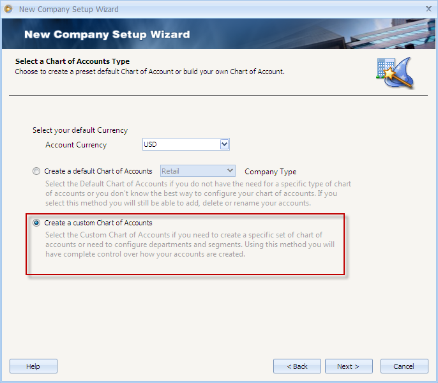This screenshot has height=383, width=438.
Task: Cancel the setup wizard
Action: tap(404, 366)
